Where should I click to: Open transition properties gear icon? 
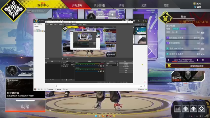tap(117, 63)
